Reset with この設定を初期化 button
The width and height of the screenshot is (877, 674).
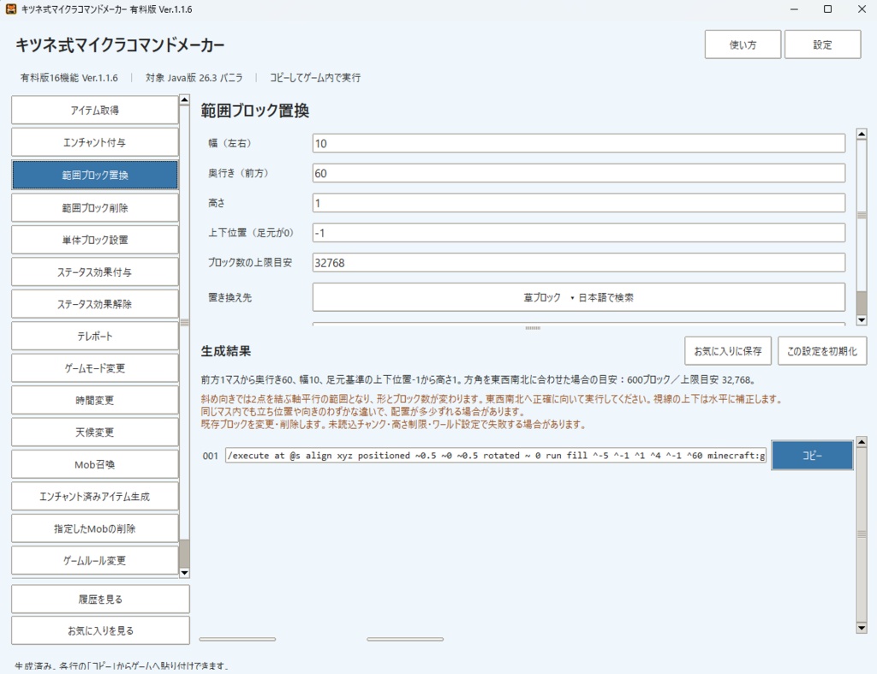pyautogui.click(x=822, y=351)
